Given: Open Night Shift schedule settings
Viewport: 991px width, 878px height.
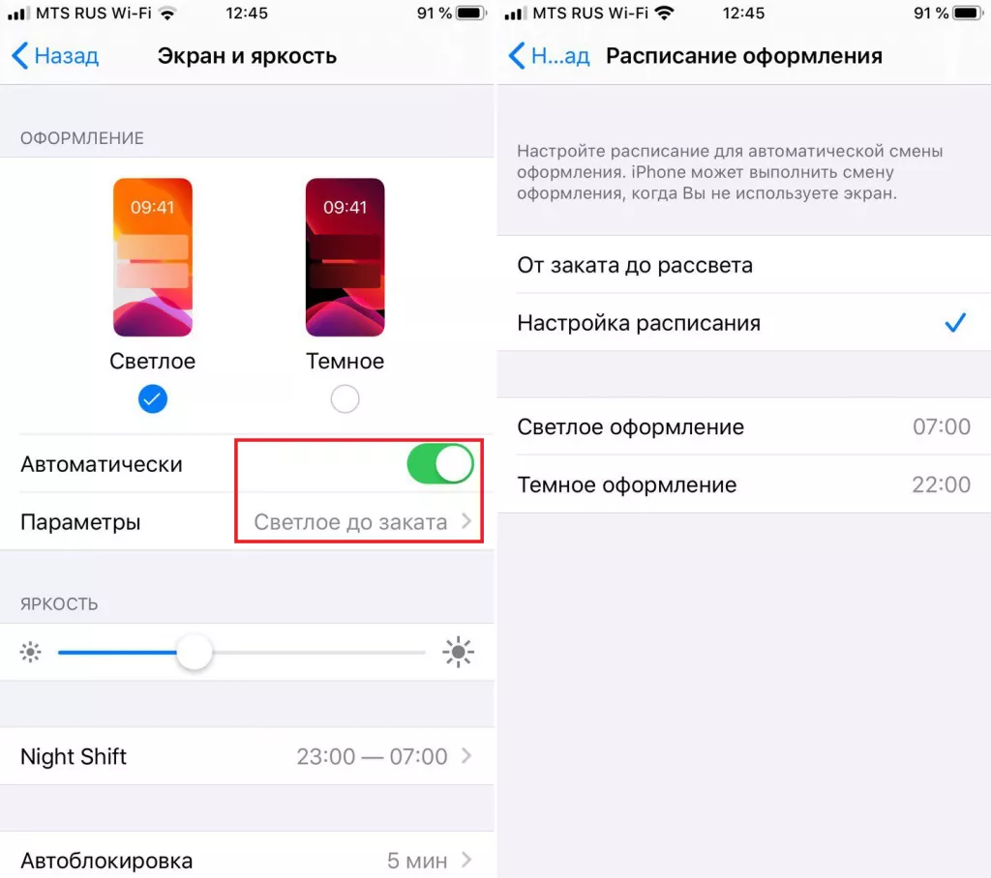Looking at the screenshot, I should [x=247, y=756].
